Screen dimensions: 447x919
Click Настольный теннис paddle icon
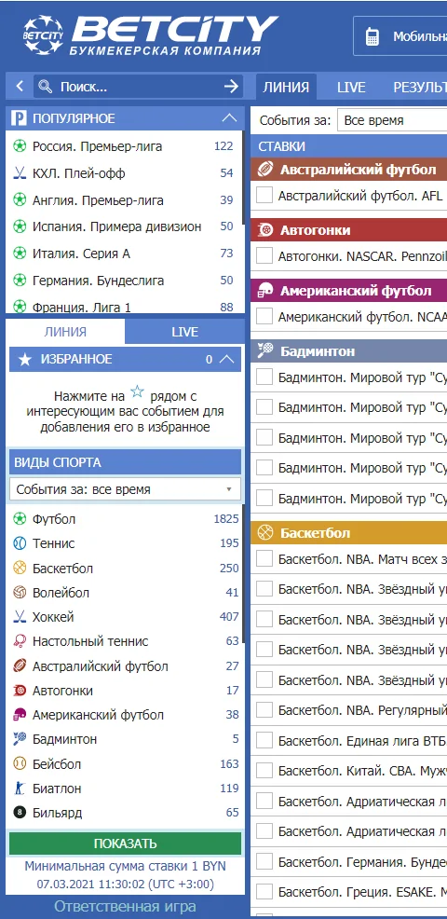[x=20, y=641]
